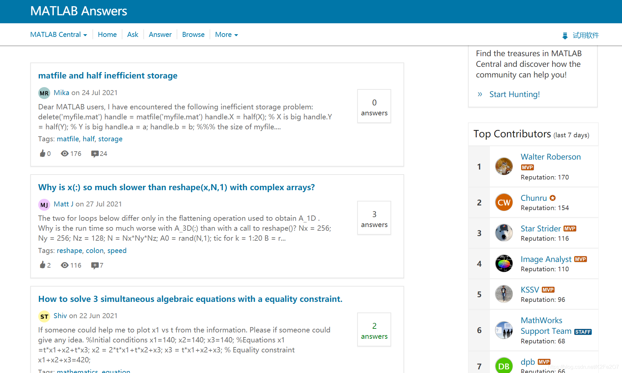Click Shiv's ST avatar badge

click(44, 316)
